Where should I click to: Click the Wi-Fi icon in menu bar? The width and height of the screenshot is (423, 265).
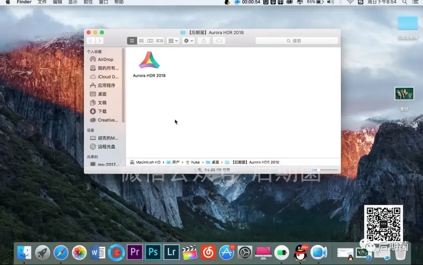pos(350,2)
